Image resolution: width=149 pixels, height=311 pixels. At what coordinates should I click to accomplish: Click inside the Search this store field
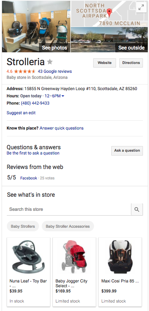coord(69,209)
